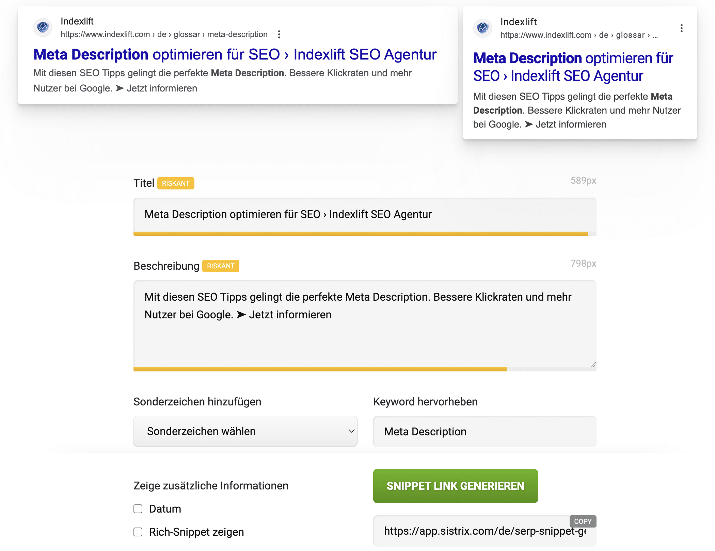The width and height of the screenshot is (715, 551).
Task: Click the Indexlift site name in mobile preview
Action: (519, 22)
